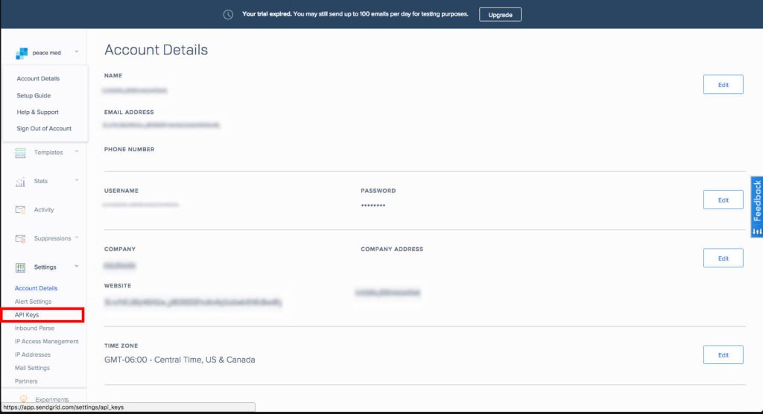The width and height of the screenshot is (763, 414).
Task: Click the Settings sliders icon
Action: [x=20, y=267]
